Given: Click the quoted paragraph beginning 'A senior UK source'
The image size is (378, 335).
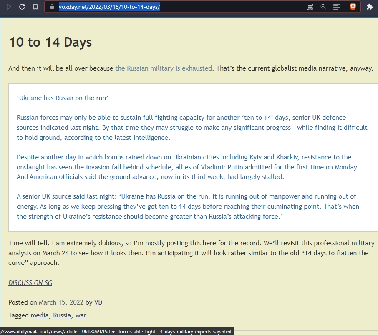Looking at the screenshot, I should 188,207.
